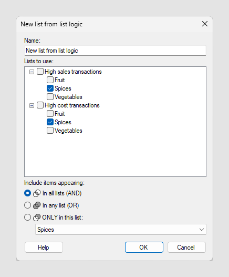Uncheck Spices under High cost transactions
The height and width of the screenshot is (277, 229).
point(50,122)
